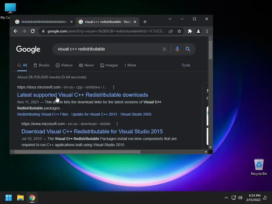Share this page via the share icon

click(171, 31)
